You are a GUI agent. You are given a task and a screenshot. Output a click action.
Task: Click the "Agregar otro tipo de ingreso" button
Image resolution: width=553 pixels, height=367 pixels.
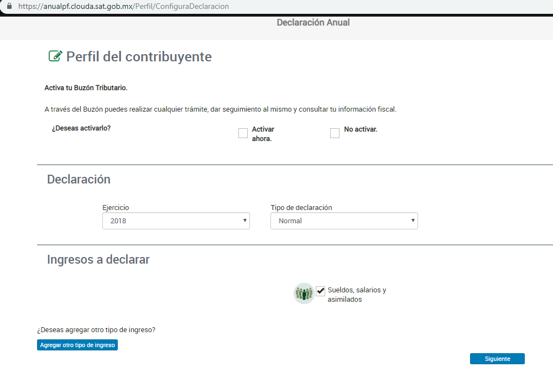click(77, 344)
